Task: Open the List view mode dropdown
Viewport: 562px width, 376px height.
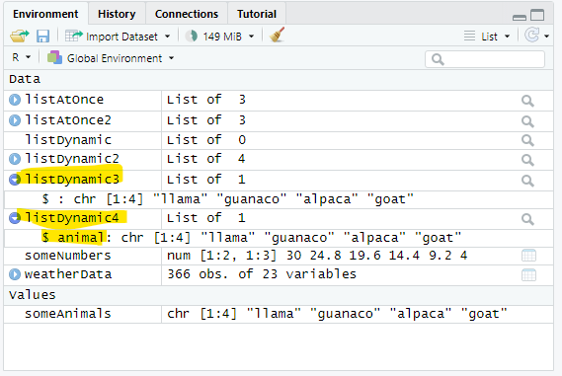Action: [x=487, y=37]
